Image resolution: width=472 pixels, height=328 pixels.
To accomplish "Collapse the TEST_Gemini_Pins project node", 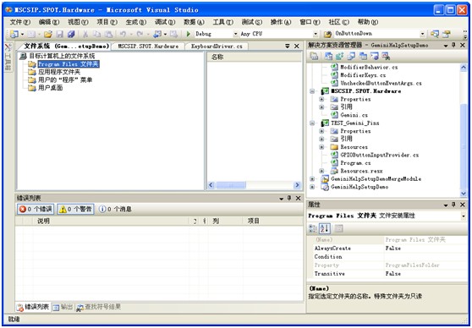I will point(312,123).
